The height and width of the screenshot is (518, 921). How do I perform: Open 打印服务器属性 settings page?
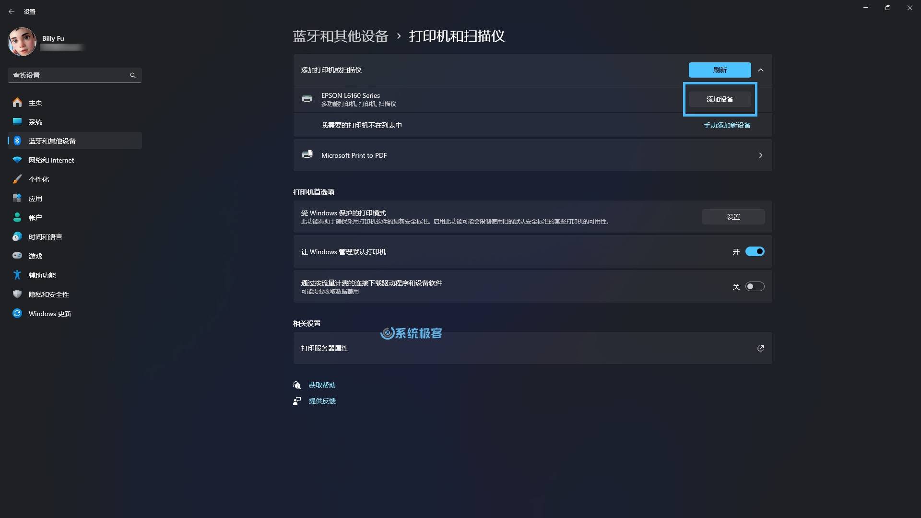tap(532, 348)
